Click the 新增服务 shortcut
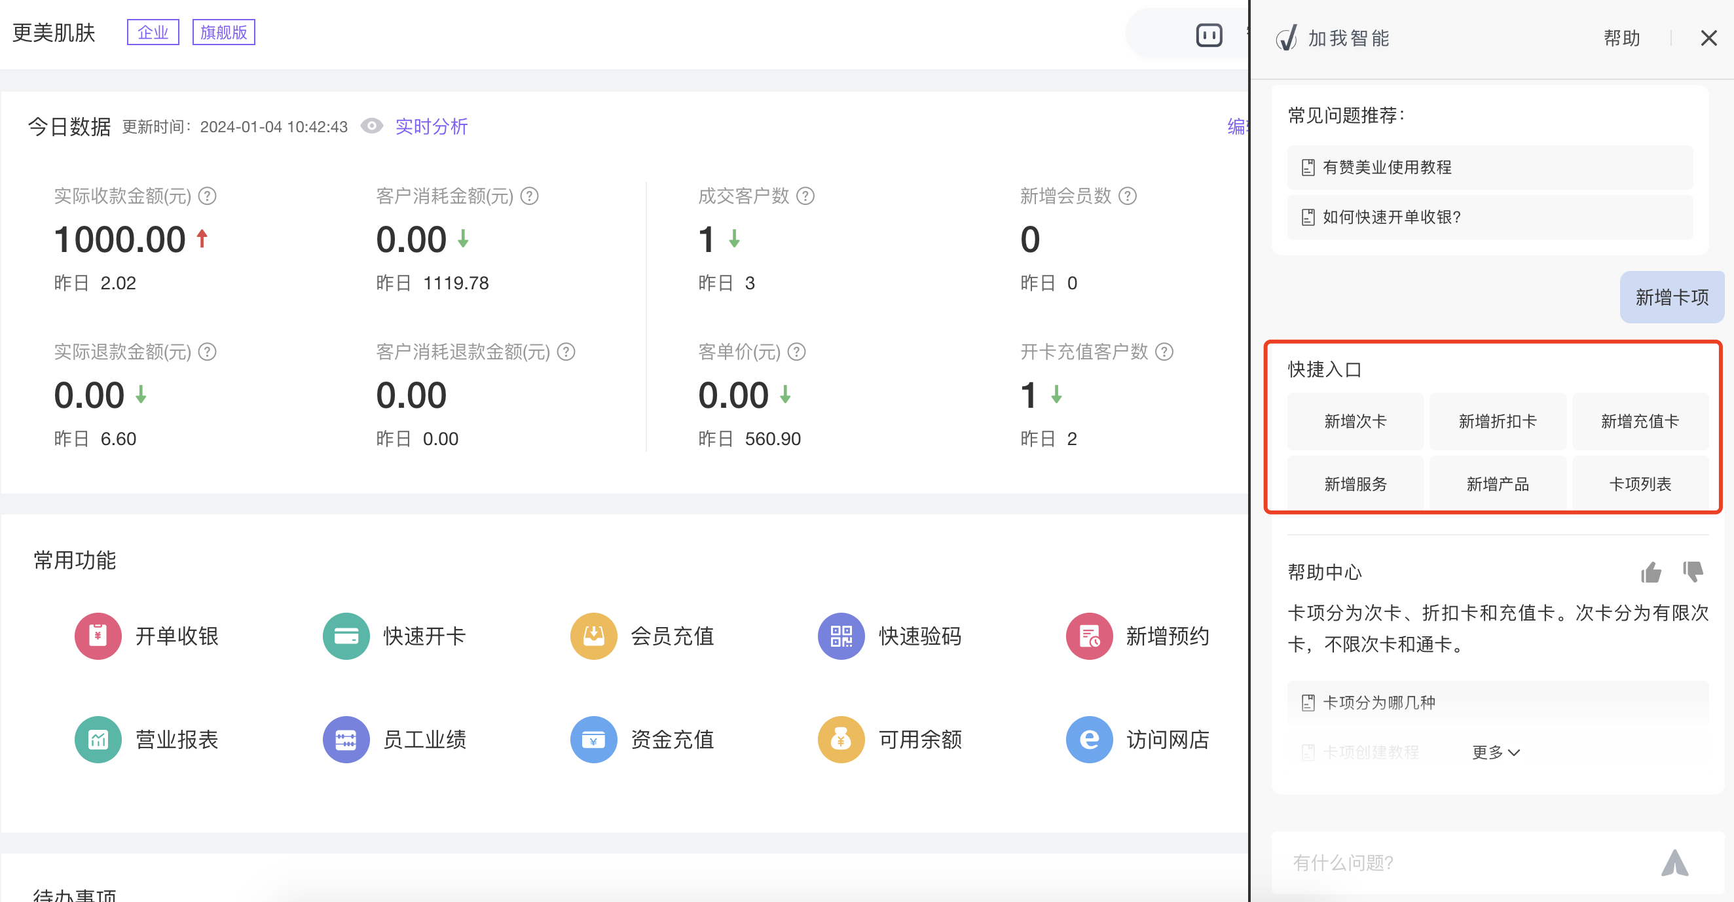This screenshot has width=1734, height=902. pos(1355,484)
